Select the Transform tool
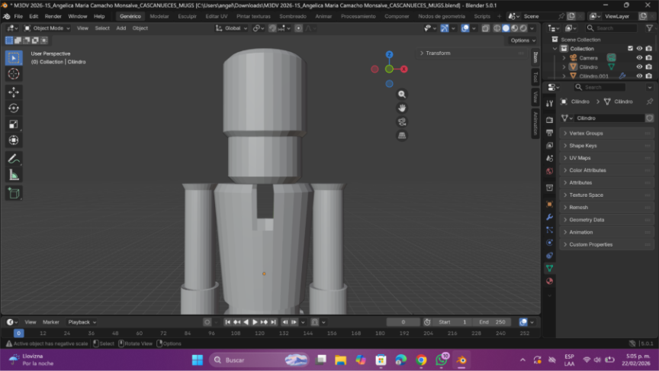 click(14, 140)
